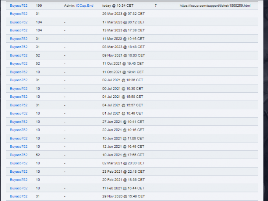
Task: Open Buyacc752 link in 11 Mar 2023 row
Action: tap(18, 39)
